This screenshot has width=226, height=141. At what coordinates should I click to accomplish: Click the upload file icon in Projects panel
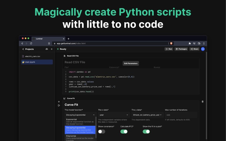point(47,49)
